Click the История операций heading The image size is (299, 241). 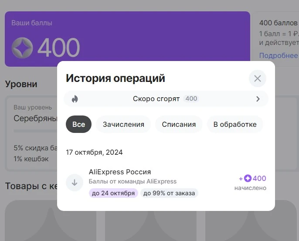116,78
